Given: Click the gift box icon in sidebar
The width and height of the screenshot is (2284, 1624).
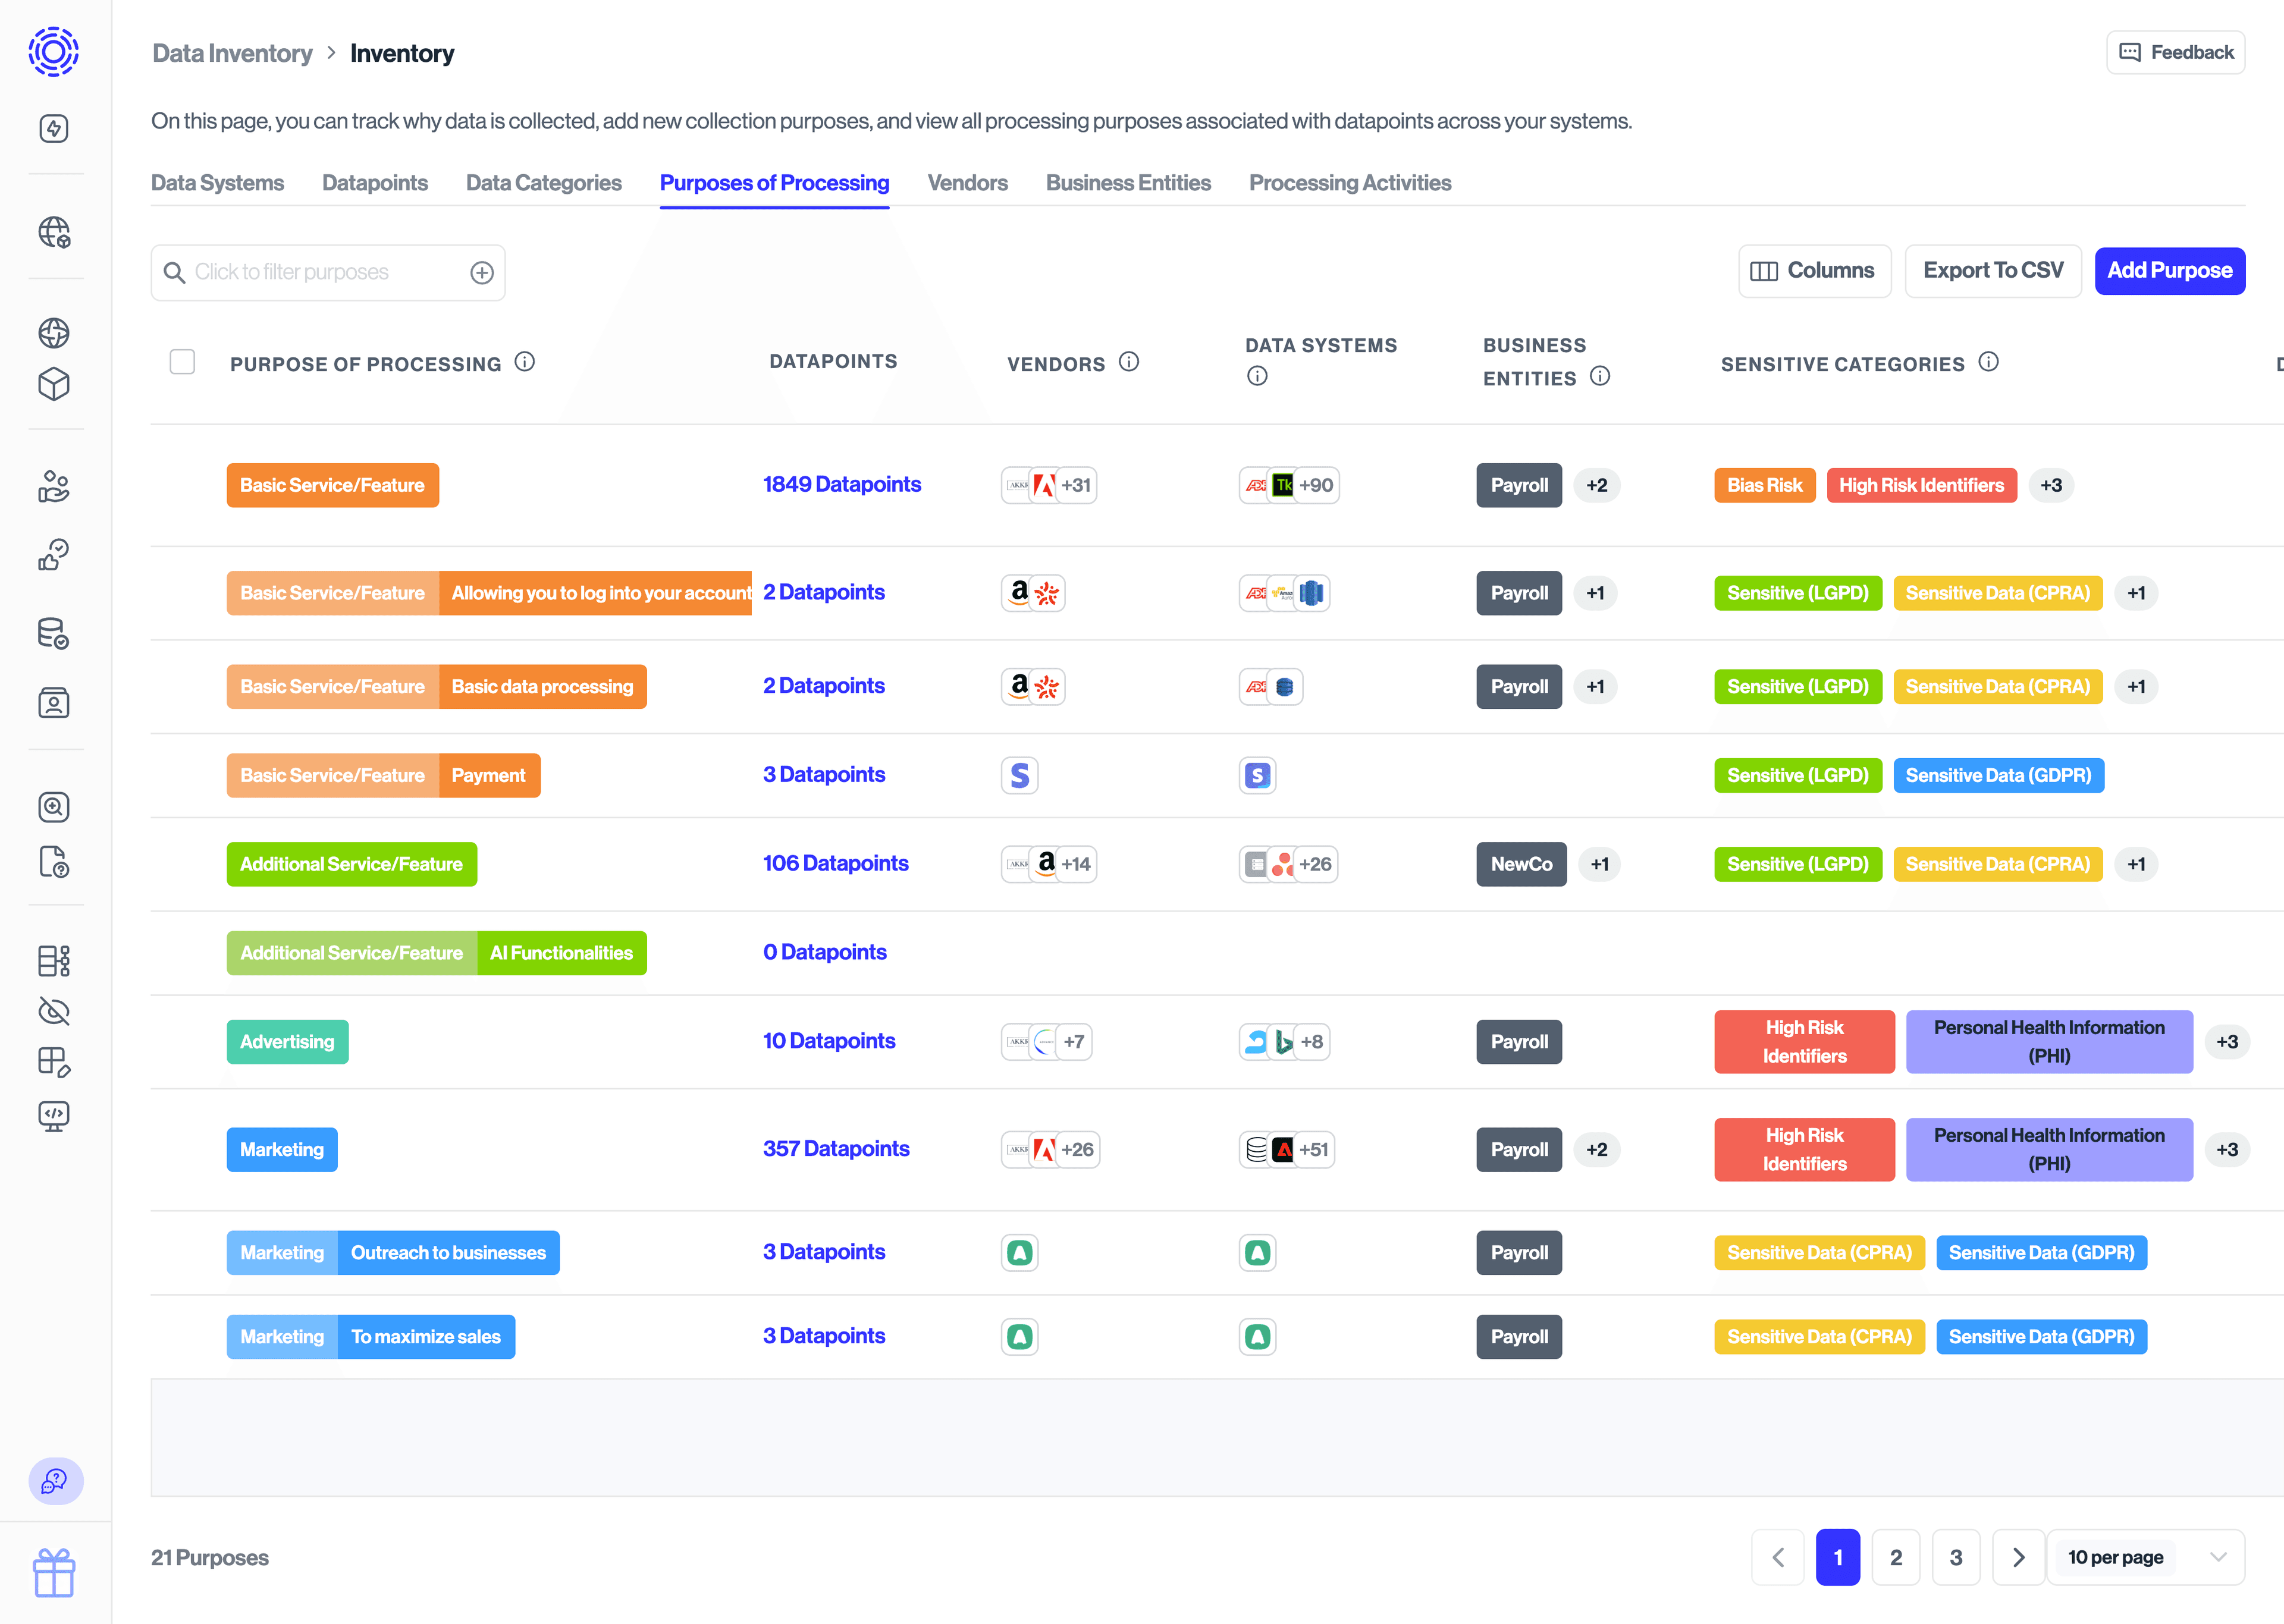Looking at the screenshot, I should pyautogui.click(x=54, y=1573).
